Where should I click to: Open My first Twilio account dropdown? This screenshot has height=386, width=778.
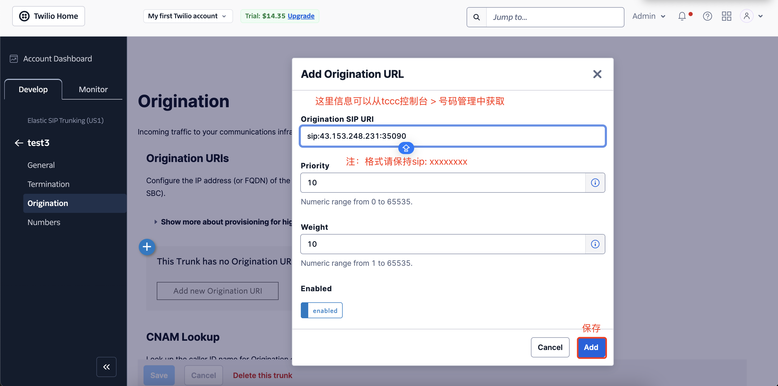click(x=187, y=16)
